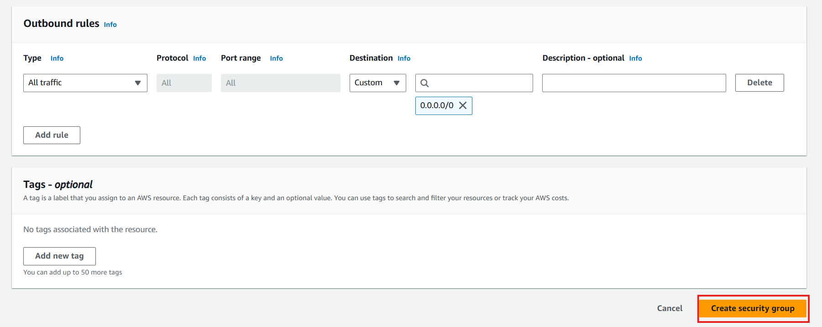
Task: Open Info link next to Protocol
Action: pos(199,58)
